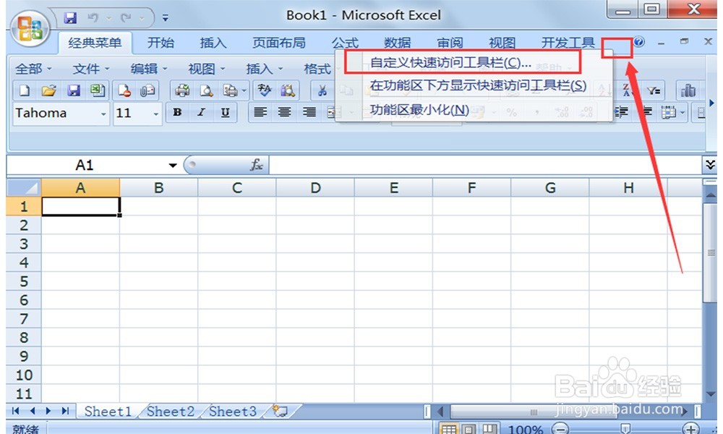Click the Save as Excel workbook icon
The height and width of the screenshot is (434, 723).
98,90
